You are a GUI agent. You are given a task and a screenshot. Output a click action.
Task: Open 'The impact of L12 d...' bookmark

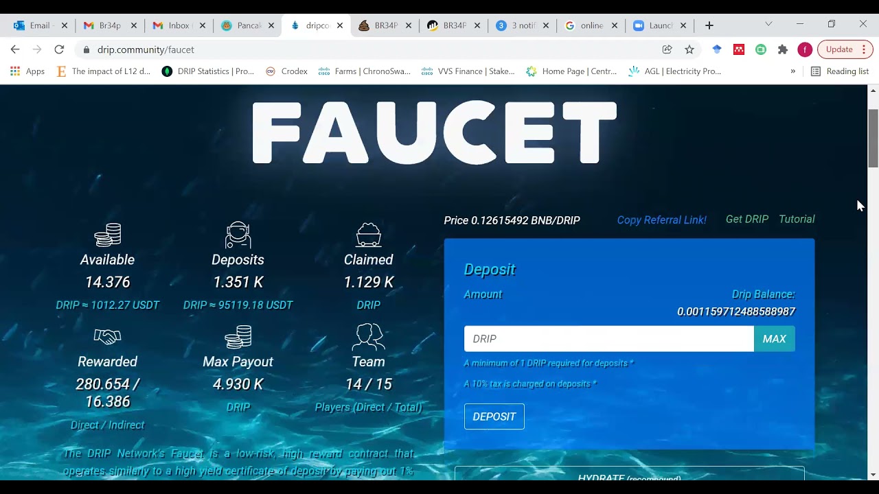103,71
